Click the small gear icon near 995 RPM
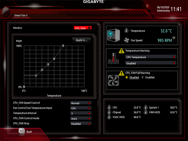Screen dimensions: 188x141 pyautogui.click(x=174, y=38)
